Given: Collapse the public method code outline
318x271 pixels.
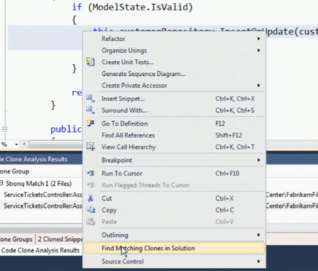Looking at the screenshot, I should 4,130.
